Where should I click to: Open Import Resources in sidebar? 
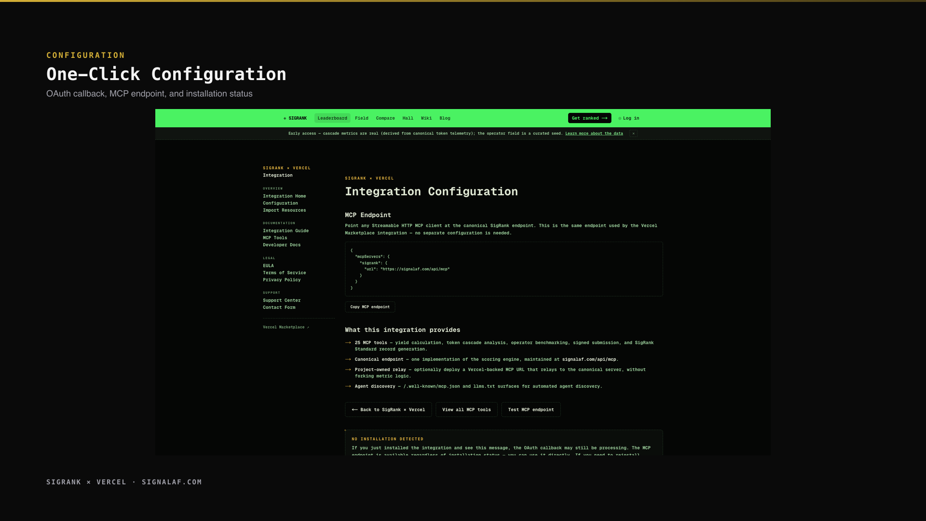[x=284, y=210]
